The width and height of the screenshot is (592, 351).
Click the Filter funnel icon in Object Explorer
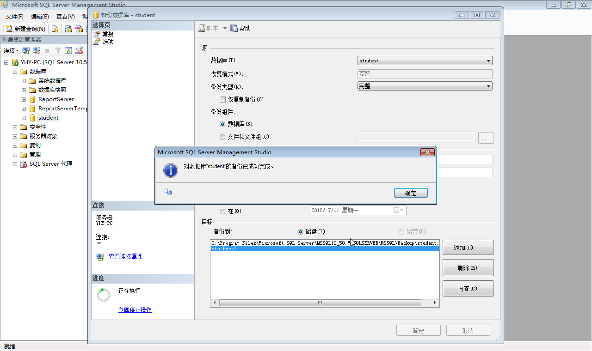coord(58,50)
